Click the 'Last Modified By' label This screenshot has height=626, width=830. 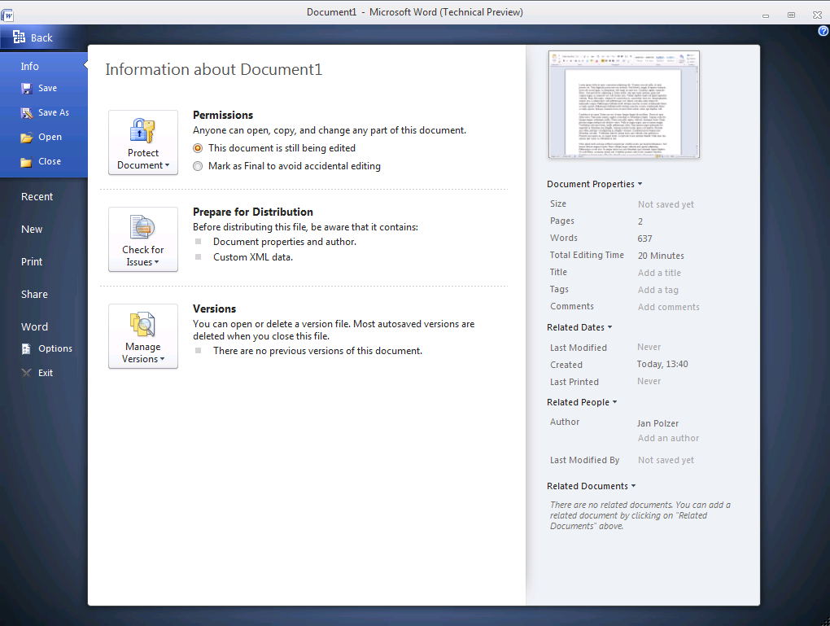point(584,460)
